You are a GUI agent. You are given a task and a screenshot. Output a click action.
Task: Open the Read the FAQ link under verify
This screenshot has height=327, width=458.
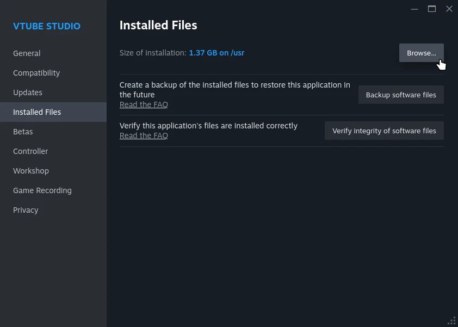(x=144, y=135)
